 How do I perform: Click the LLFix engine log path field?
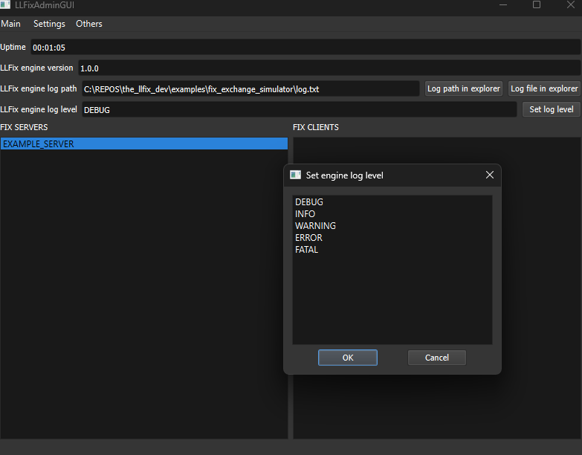250,88
